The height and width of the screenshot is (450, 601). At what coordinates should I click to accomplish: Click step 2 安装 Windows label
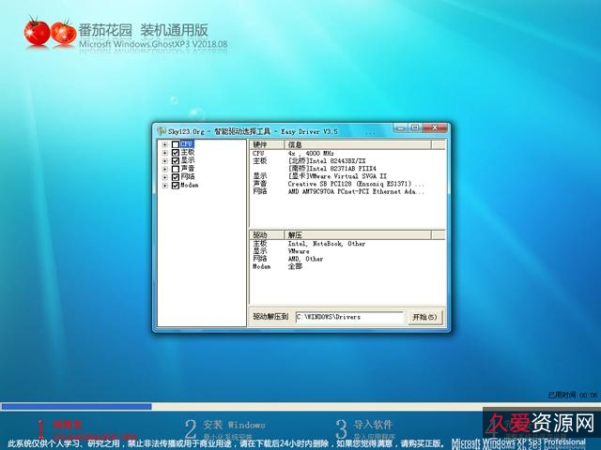pyautogui.click(x=234, y=425)
